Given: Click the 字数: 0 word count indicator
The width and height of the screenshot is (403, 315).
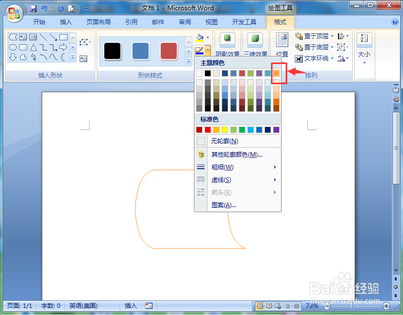Looking at the screenshot, I should click(x=51, y=306).
